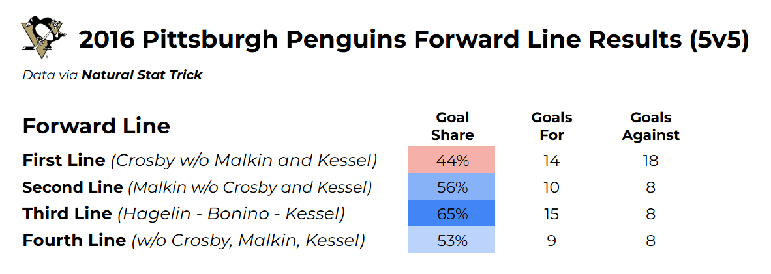Click the Third Line Goals For value 15
The image size is (771, 274).
[551, 213]
